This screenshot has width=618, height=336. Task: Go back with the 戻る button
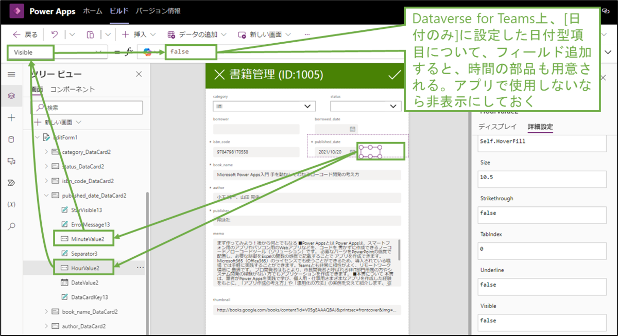tap(25, 34)
